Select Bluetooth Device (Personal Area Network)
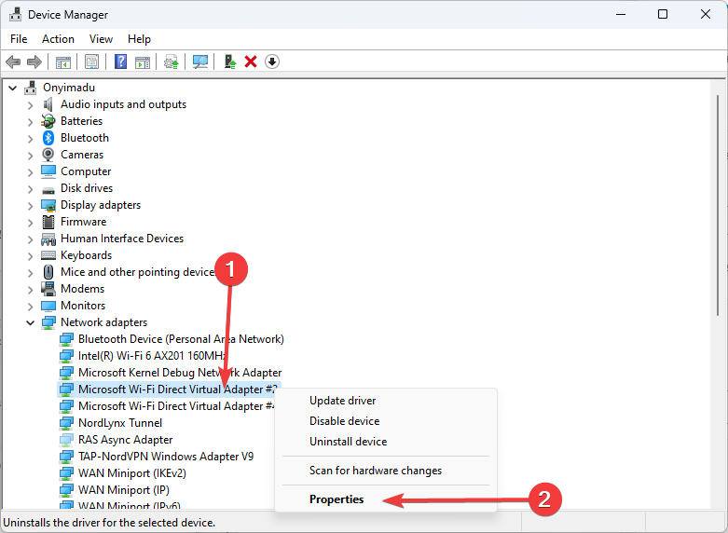 click(x=181, y=339)
